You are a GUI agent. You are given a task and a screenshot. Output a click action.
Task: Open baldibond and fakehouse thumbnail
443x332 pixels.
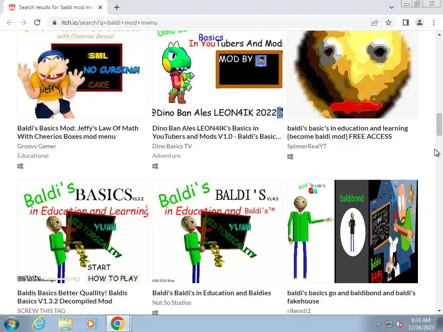click(352, 231)
